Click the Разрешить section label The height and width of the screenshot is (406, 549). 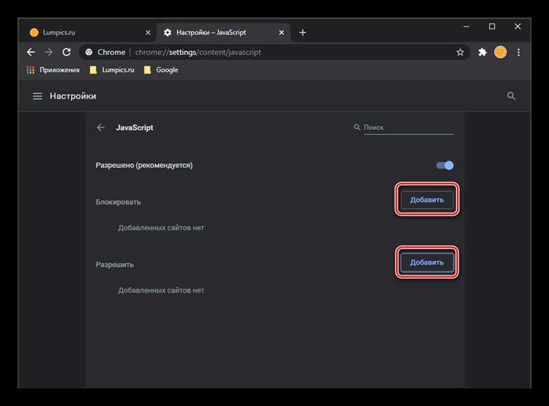[114, 265]
